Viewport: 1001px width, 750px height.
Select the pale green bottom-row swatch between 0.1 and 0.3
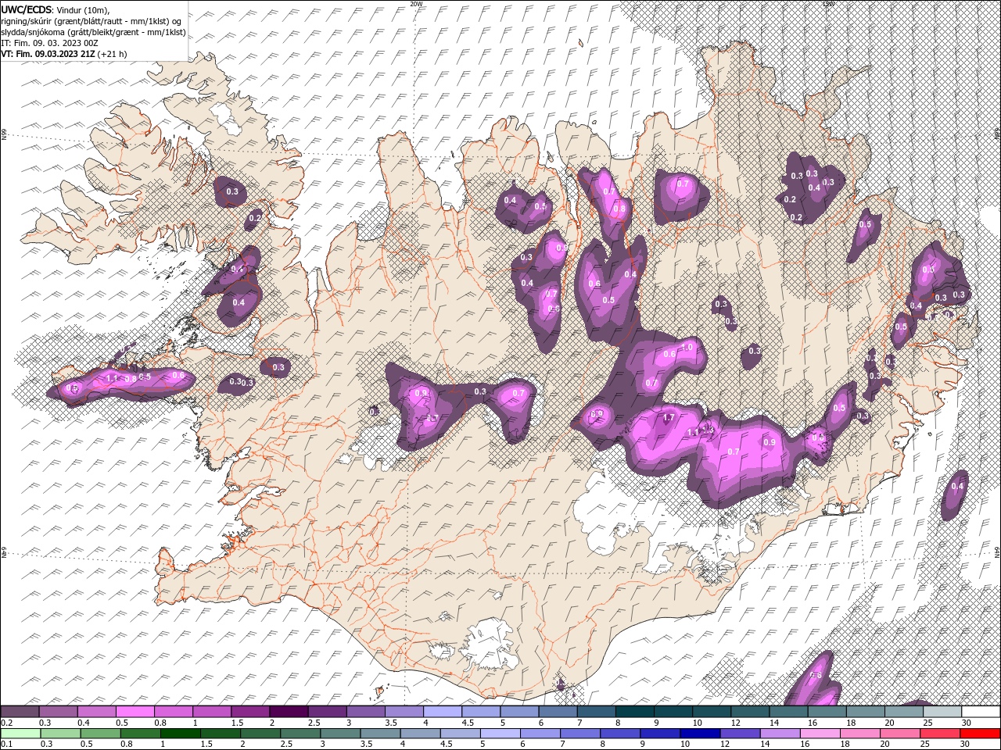click(x=20, y=734)
